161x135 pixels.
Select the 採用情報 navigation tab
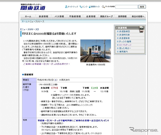pos(122,17)
